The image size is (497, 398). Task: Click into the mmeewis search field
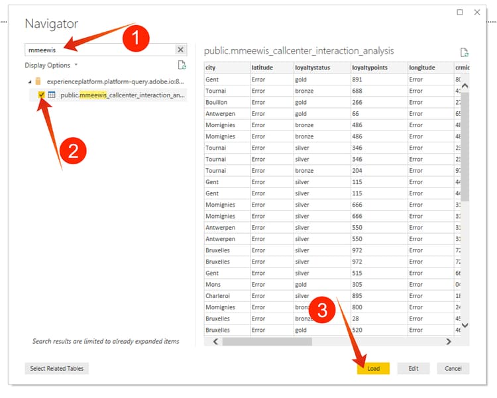pyautogui.click(x=100, y=50)
